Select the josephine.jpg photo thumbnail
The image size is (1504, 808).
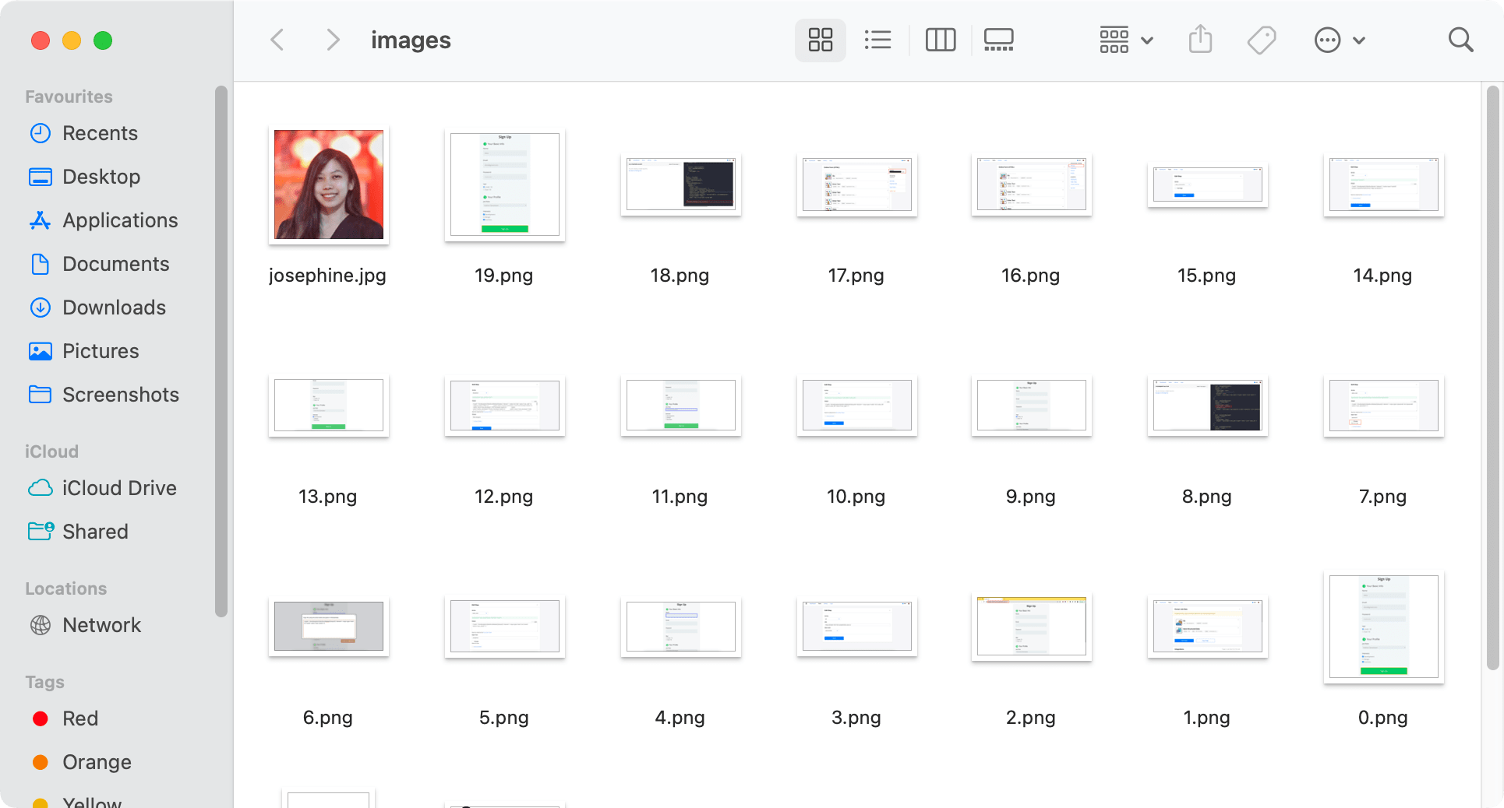pos(329,184)
